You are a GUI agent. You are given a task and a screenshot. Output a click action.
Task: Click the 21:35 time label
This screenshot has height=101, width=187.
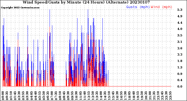point(154,96)
